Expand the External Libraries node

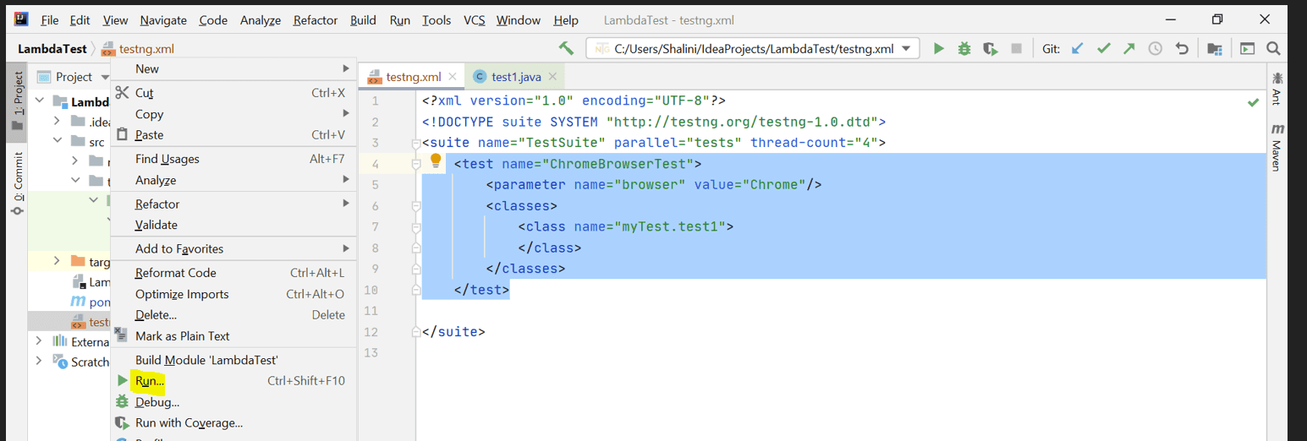click(x=38, y=341)
